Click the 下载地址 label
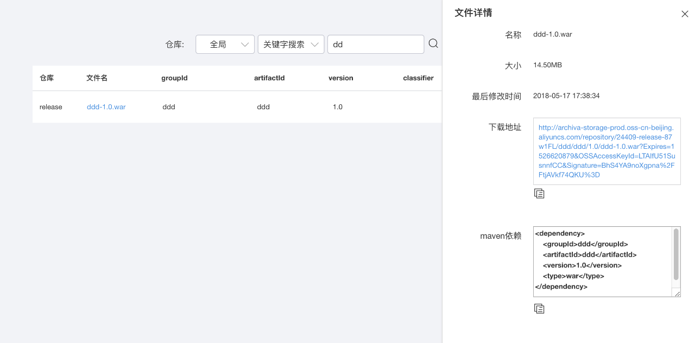This screenshot has width=695, height=343. [505, 127]
